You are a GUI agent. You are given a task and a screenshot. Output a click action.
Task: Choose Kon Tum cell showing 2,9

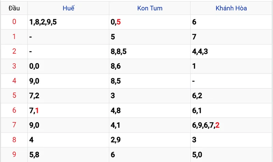(116, 140)
